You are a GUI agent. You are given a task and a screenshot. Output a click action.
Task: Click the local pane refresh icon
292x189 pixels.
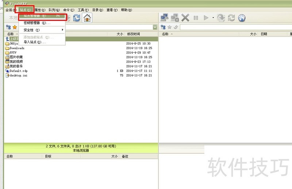[77, 18]
